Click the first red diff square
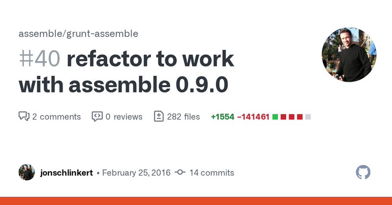The image size is (392, 205). [283, 117]
